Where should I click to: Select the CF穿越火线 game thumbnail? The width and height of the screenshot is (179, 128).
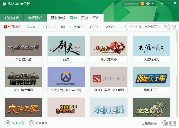24,46
